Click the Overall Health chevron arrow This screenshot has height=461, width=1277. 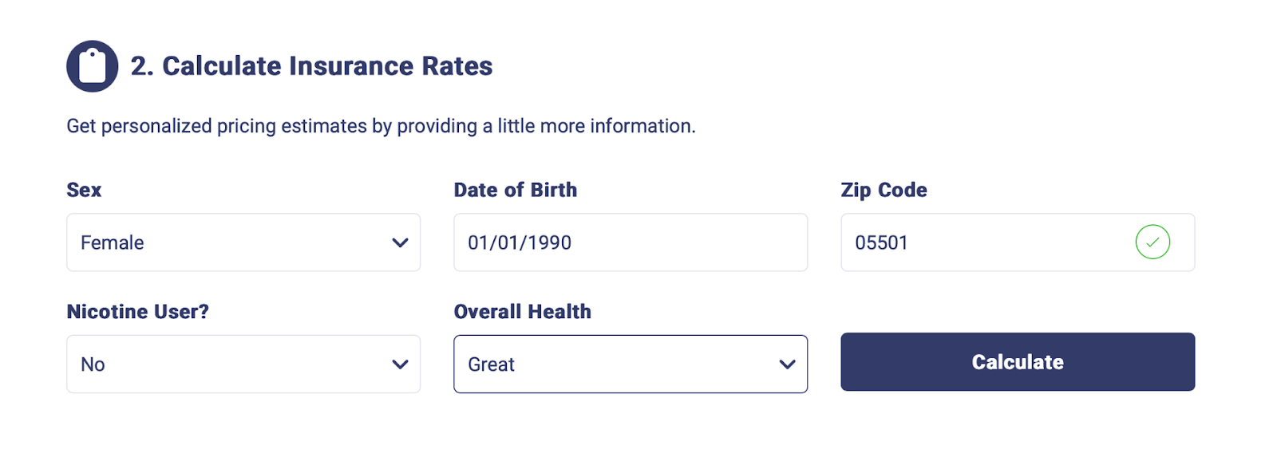coord(787,364)
